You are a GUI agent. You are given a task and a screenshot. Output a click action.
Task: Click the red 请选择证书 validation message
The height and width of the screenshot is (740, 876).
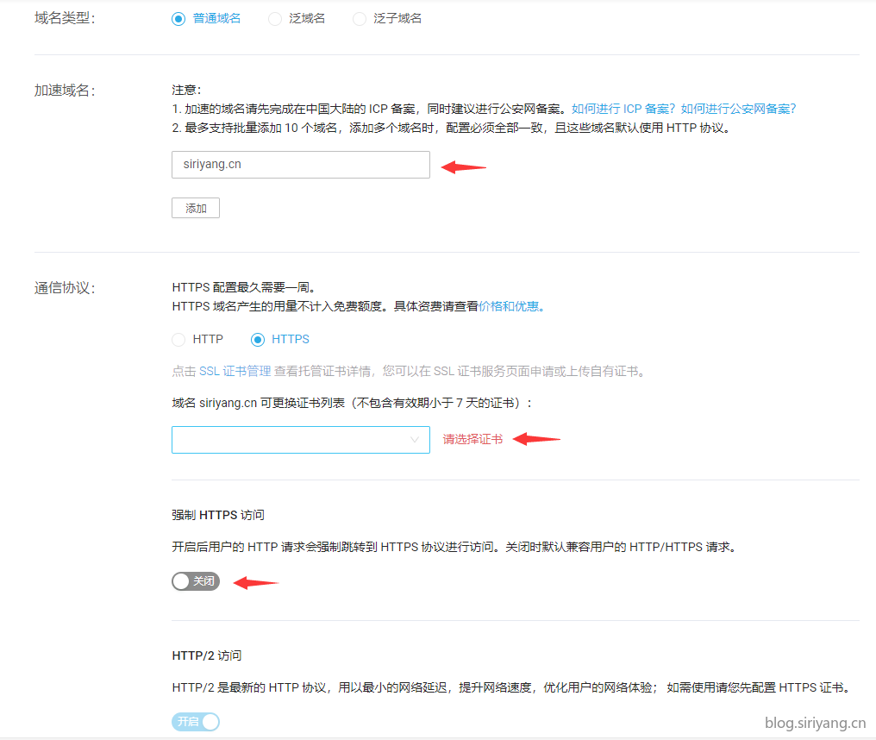472,439
